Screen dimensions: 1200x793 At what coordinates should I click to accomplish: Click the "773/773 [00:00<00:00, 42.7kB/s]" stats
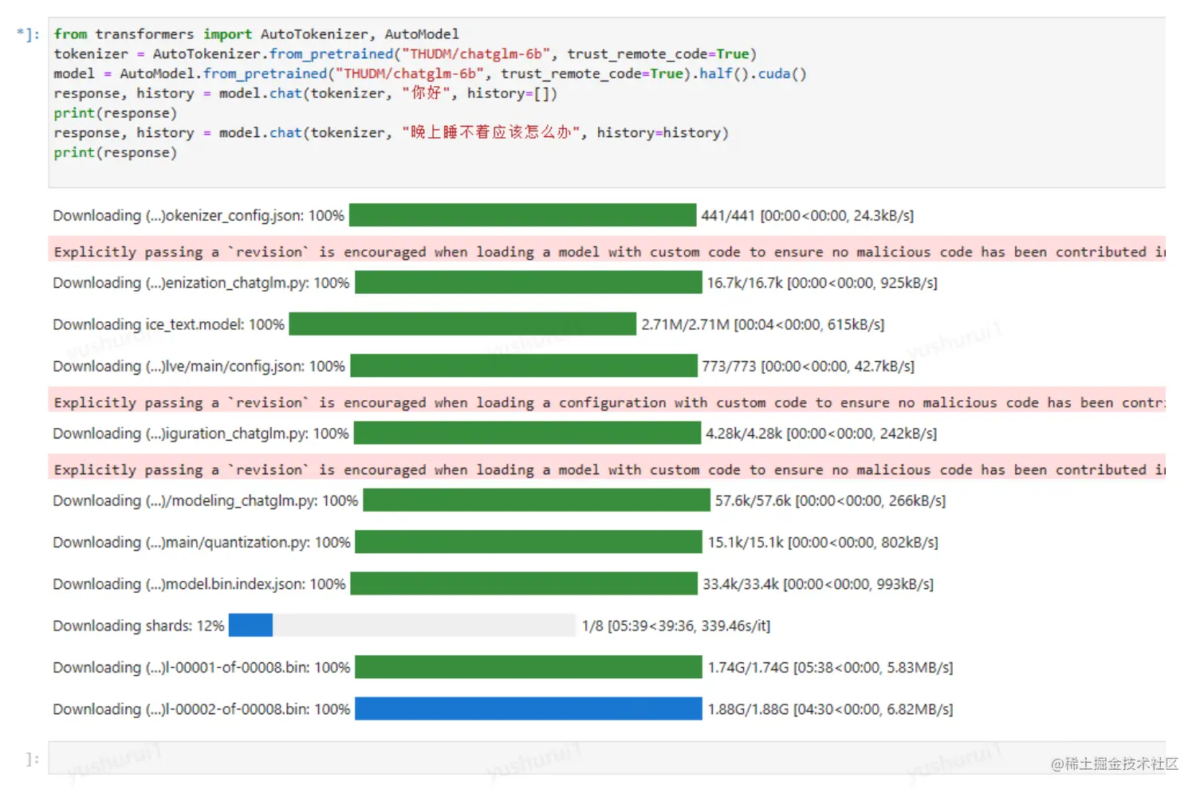tap(809, 367)
